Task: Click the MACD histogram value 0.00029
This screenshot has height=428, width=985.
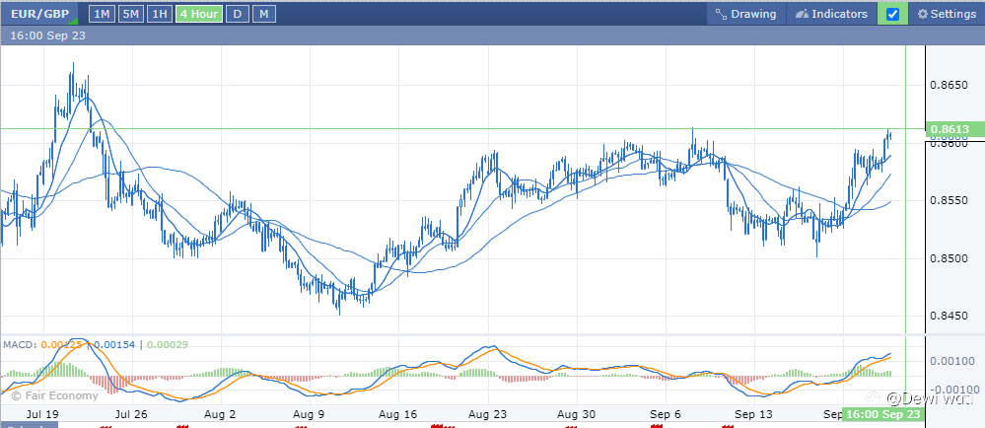Action: (x=167, y=344)
